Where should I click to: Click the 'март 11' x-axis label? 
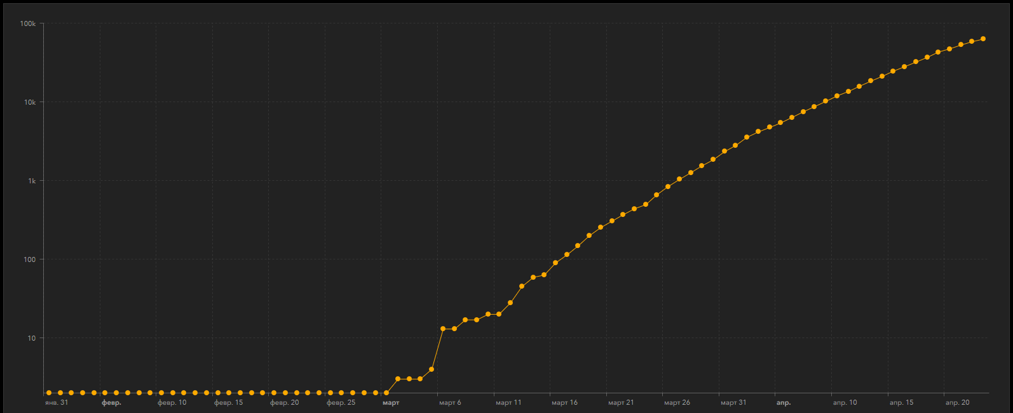pos(508,403)
